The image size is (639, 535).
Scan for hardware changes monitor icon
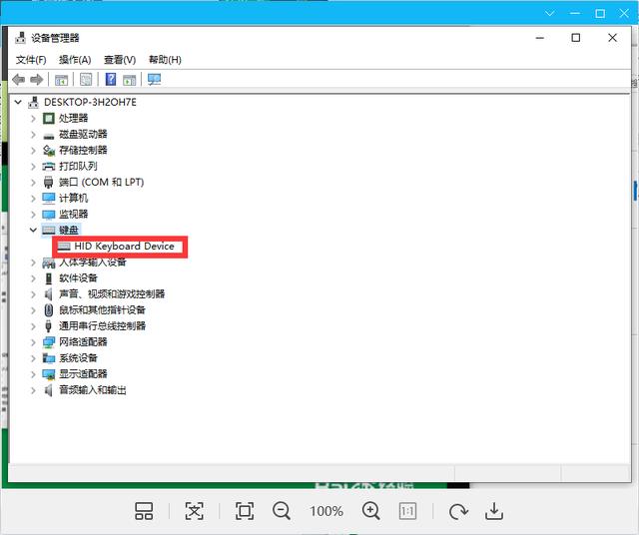coord(154,79)
